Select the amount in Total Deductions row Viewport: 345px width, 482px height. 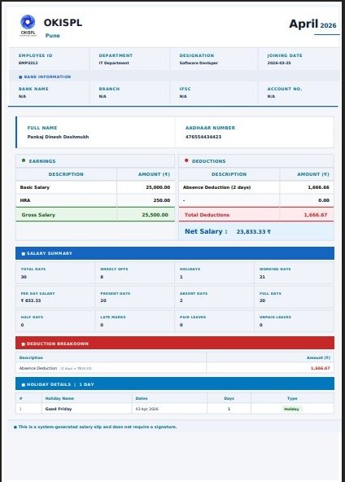tap(316, 215)
